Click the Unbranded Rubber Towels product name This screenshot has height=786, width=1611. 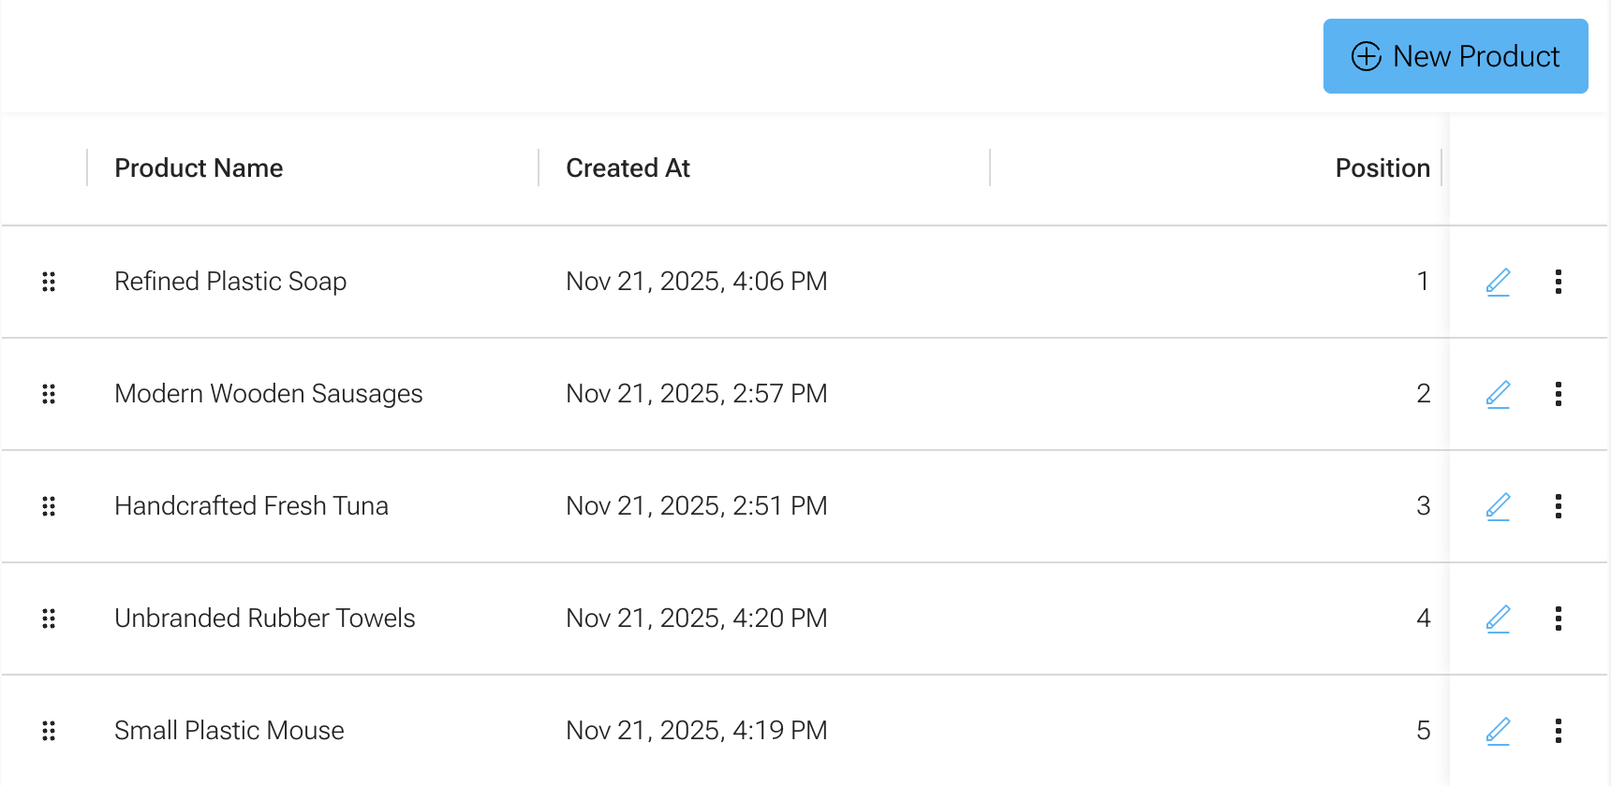(x=265, y=618)
